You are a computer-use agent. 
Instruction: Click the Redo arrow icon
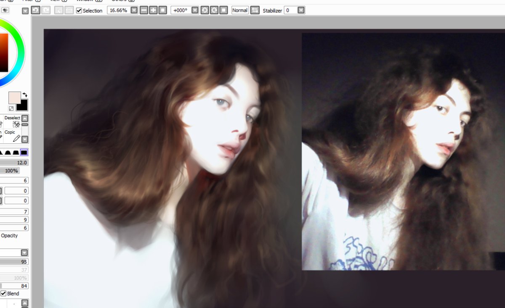click(x=46, y=11)
